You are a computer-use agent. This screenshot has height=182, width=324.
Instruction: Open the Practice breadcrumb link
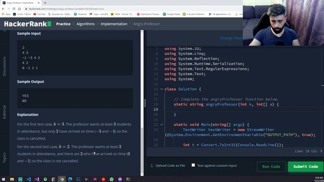(63, 24)
